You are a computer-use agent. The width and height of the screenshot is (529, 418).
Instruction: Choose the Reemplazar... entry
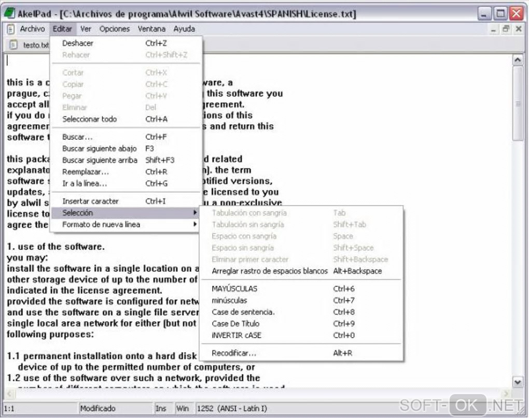click(127, 172)
